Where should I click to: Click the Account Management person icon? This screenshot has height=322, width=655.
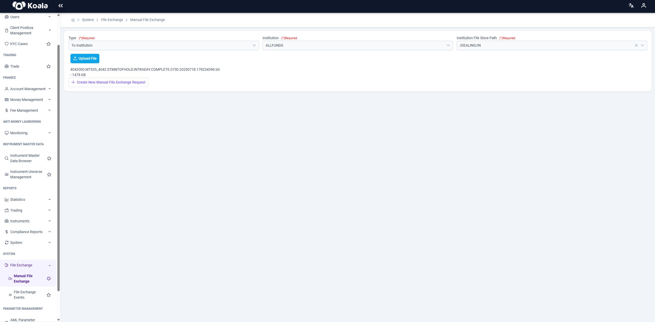tap(7, 89)
